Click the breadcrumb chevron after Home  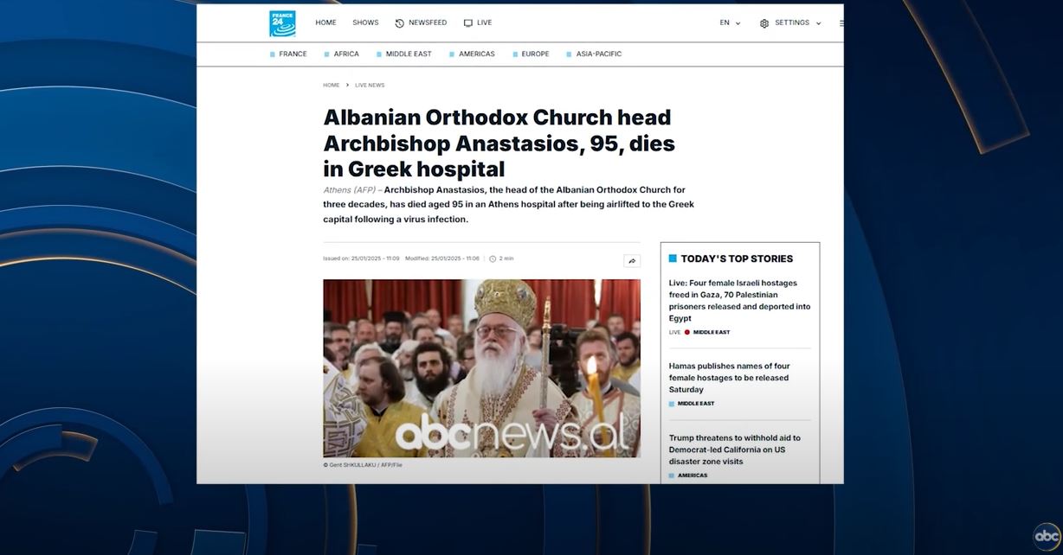pyautogui.click(x=347, y=85)
